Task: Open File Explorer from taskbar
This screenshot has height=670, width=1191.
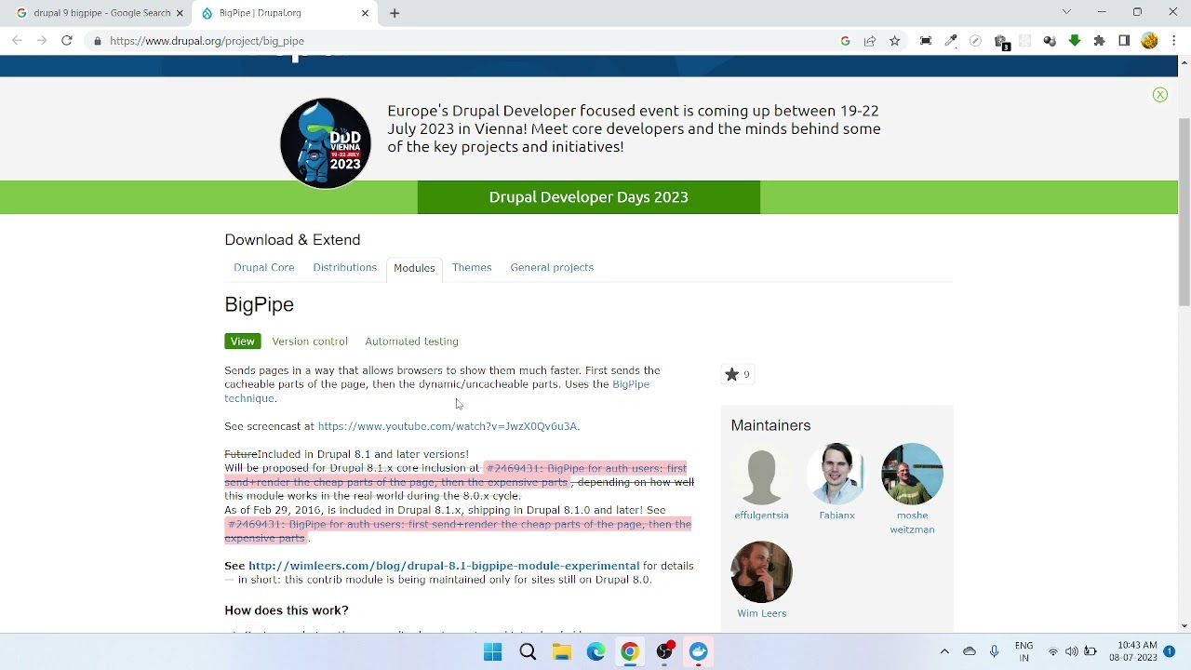Action: click(x=562, y=652)
